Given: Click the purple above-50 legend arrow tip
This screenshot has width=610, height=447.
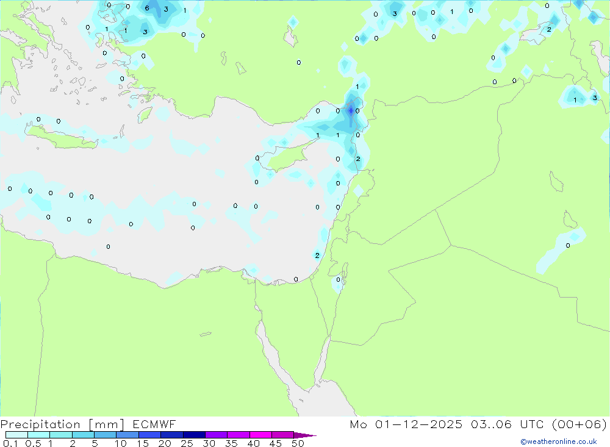Looking at the screenshot, I should [305, 435].
